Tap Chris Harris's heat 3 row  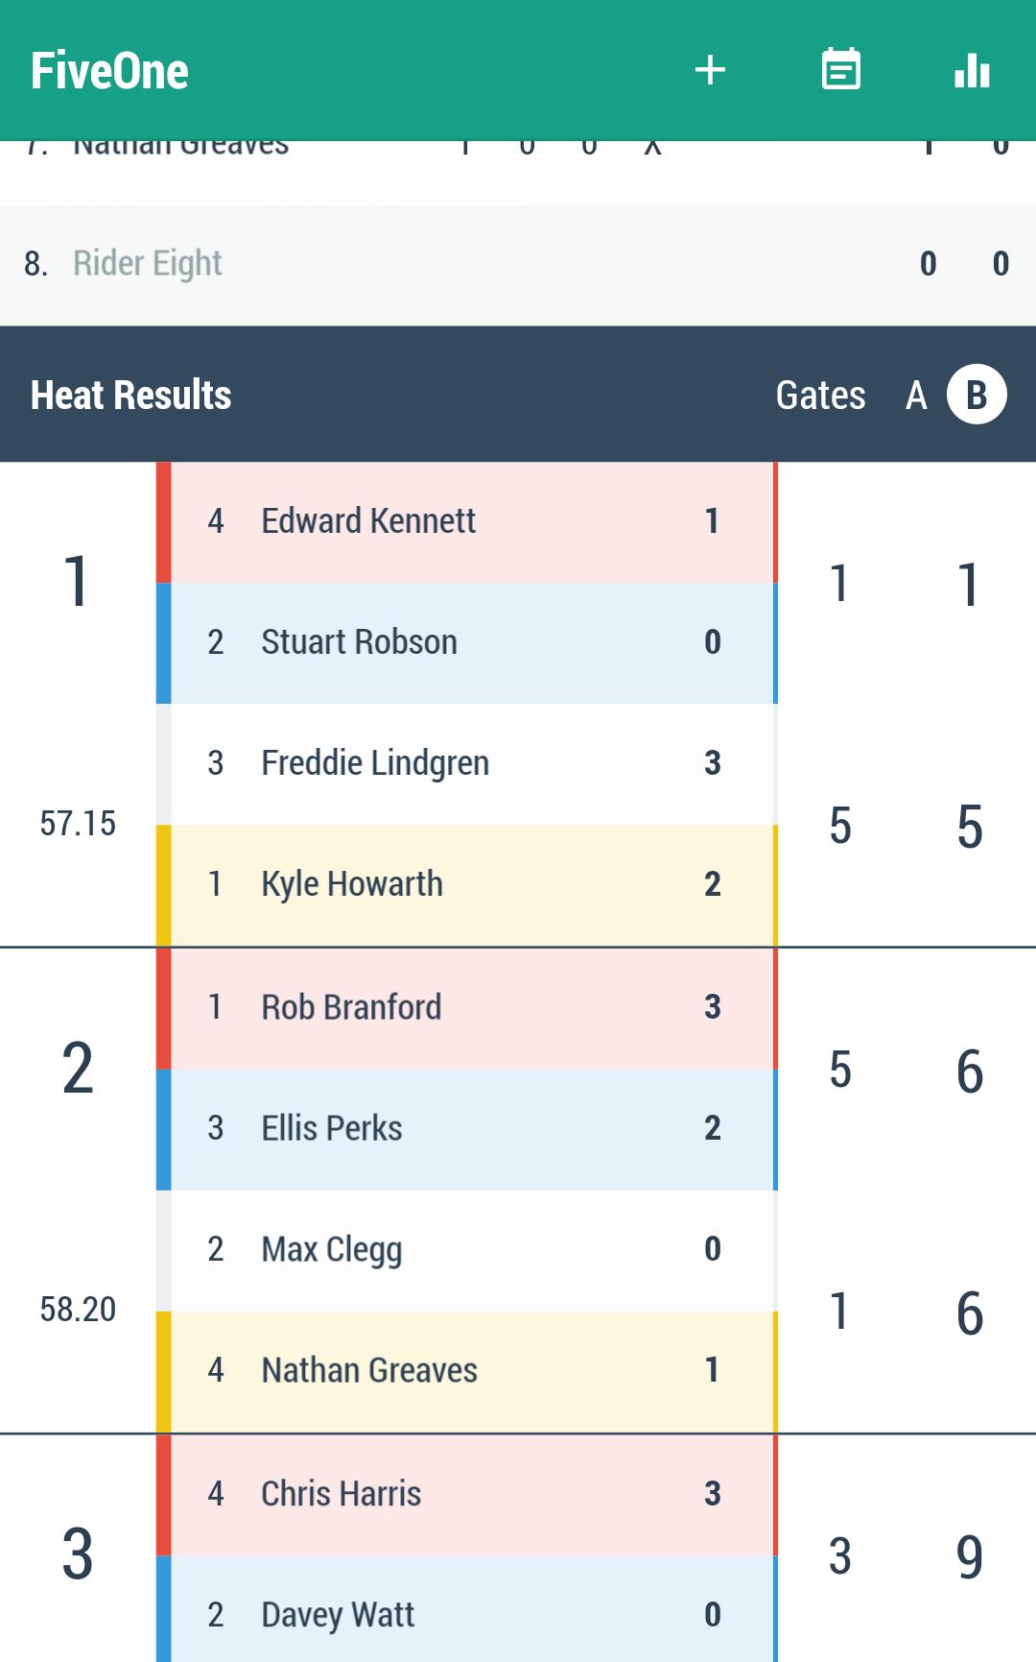466,1494
